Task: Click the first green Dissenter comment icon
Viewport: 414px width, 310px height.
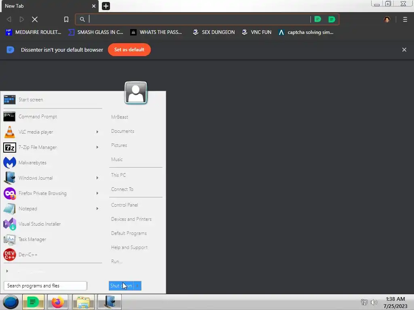Action: point(318,19)
